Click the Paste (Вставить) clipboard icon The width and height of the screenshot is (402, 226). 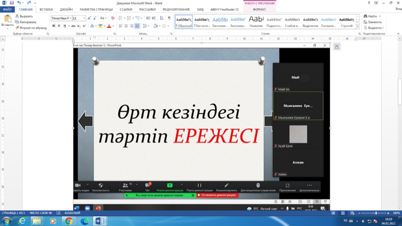coord(7,19)
